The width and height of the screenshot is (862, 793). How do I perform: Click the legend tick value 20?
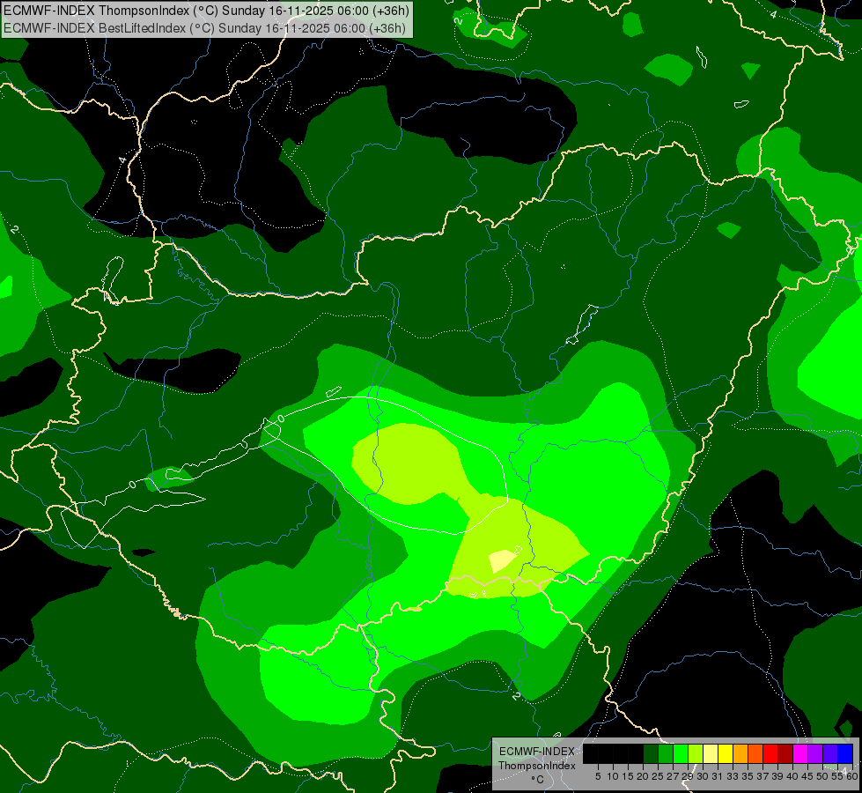tap(642, 775)
